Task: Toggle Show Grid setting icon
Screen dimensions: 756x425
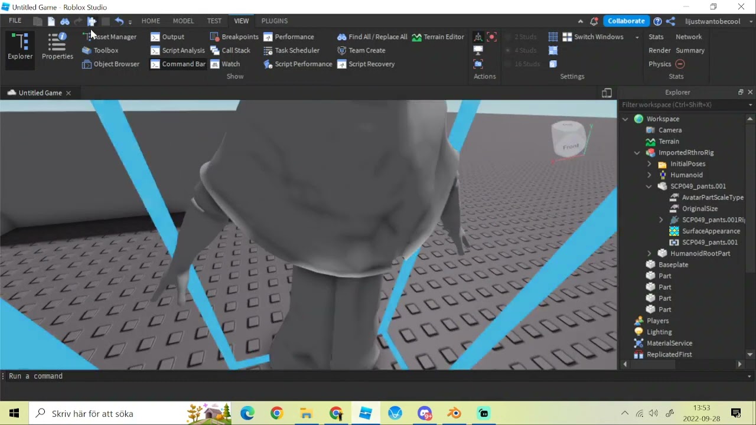Action: (x=553, y=37)
